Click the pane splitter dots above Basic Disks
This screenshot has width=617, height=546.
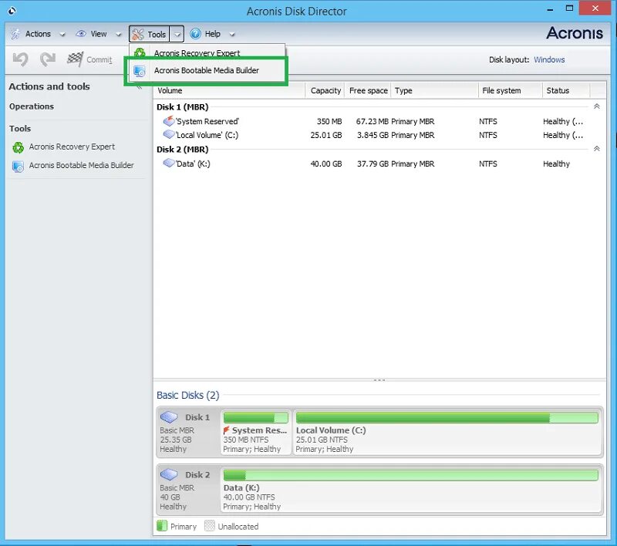(379, 380)
